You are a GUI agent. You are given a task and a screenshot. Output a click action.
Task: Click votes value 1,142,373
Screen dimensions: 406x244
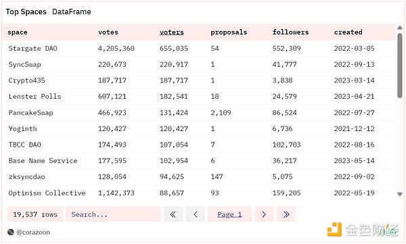tap(116, 193)
